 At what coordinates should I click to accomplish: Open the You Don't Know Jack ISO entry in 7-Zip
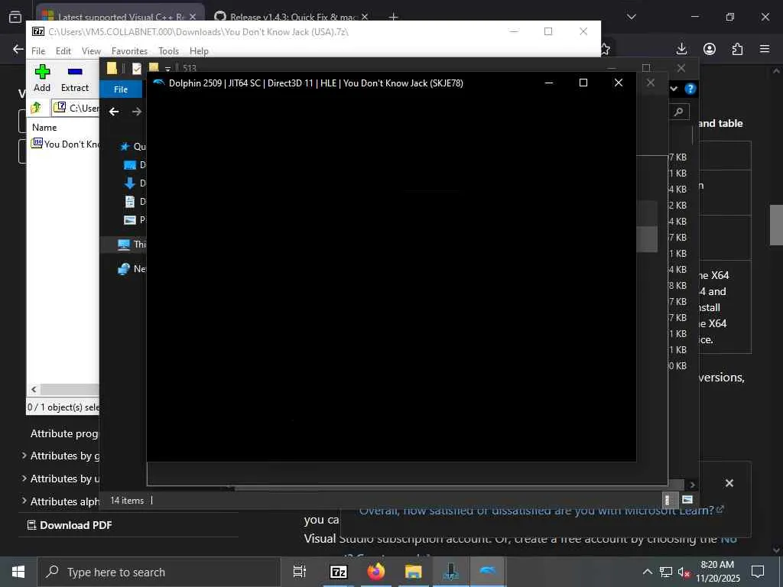point(65,144)
